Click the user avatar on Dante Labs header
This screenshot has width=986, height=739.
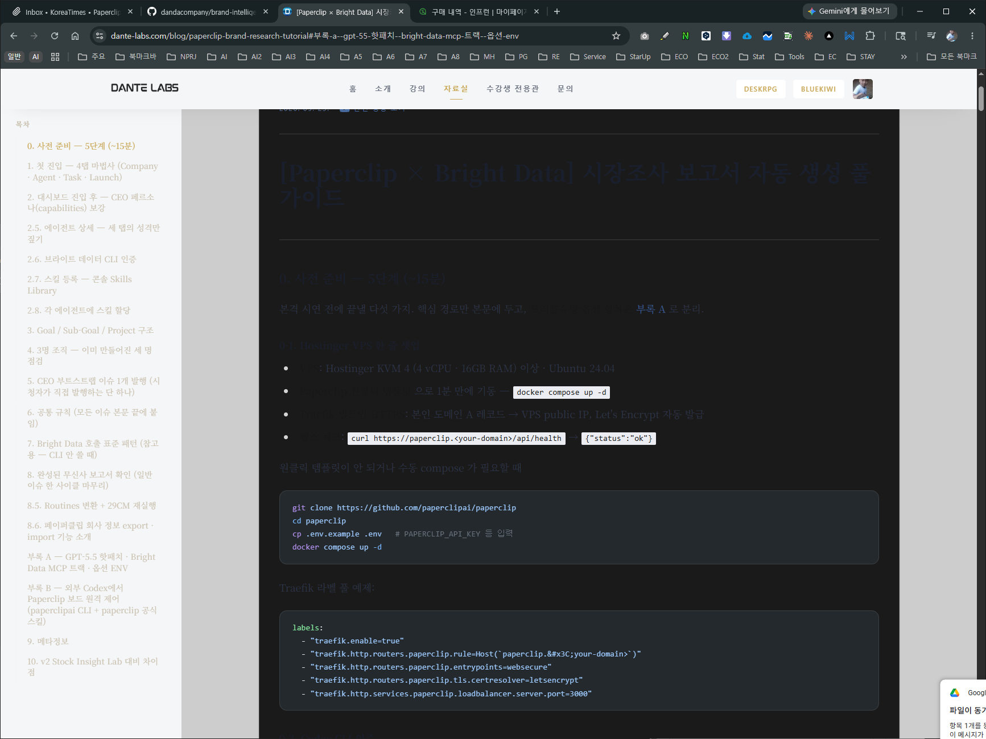863,89
